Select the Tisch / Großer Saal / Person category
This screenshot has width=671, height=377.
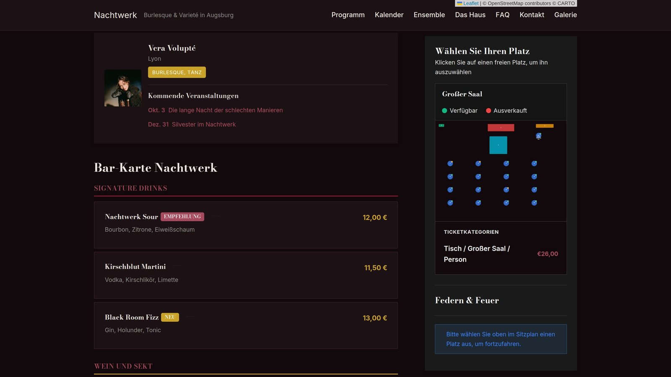pyautogui.click(x=501, y=254)
